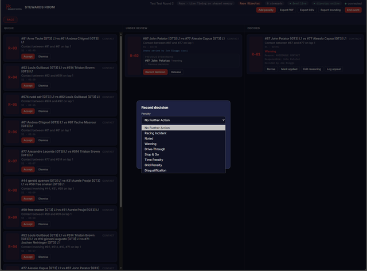Log an appeal for R-01
This screenshot has width=367, height=271.
334,69
